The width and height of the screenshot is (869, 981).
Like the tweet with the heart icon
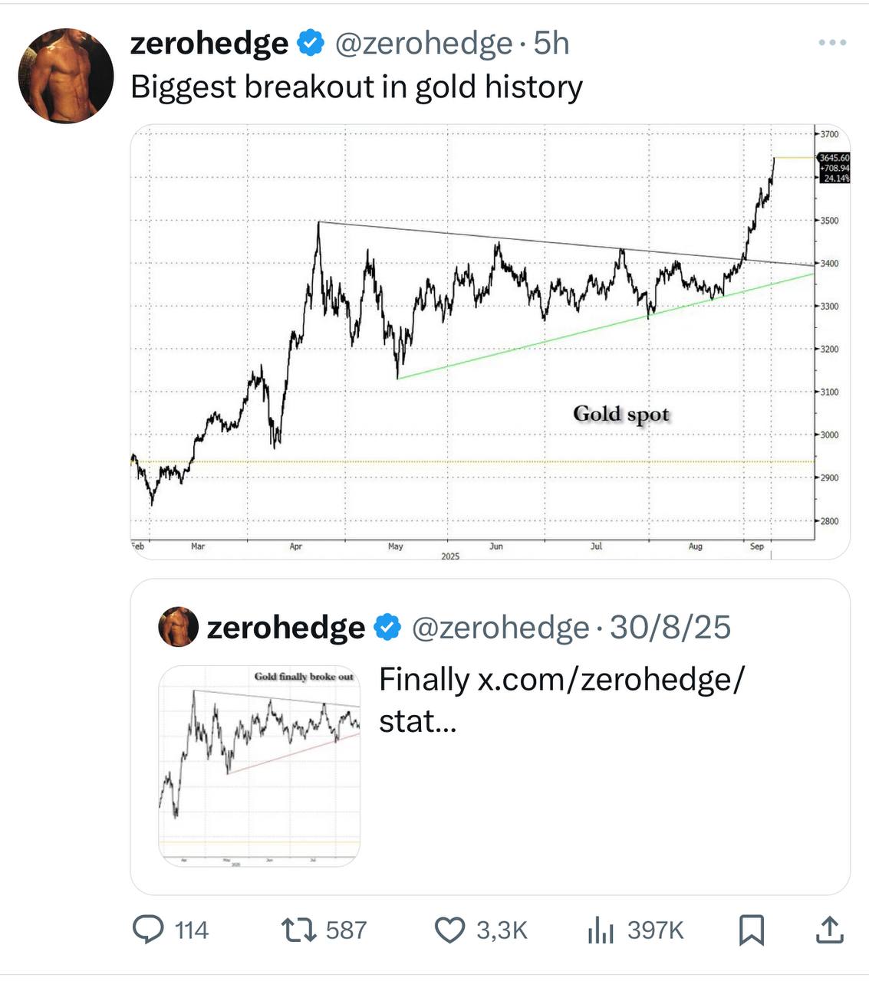tap(449, 930)
